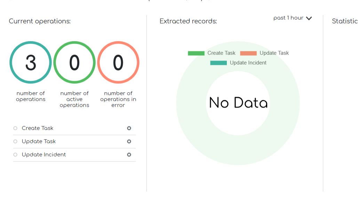Click the green Create Task legend swatch
This screenshot has width=358, height=204.
point(196,53)
